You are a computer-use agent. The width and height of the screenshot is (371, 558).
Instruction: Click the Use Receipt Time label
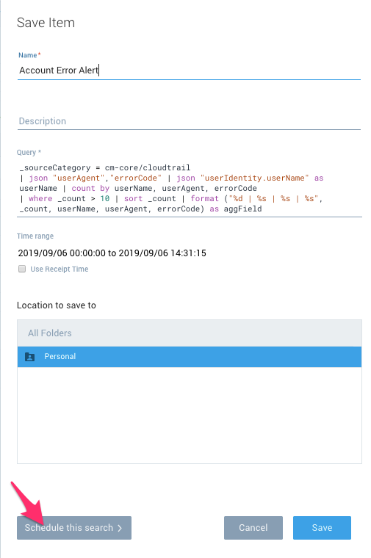tap(59, 269)
